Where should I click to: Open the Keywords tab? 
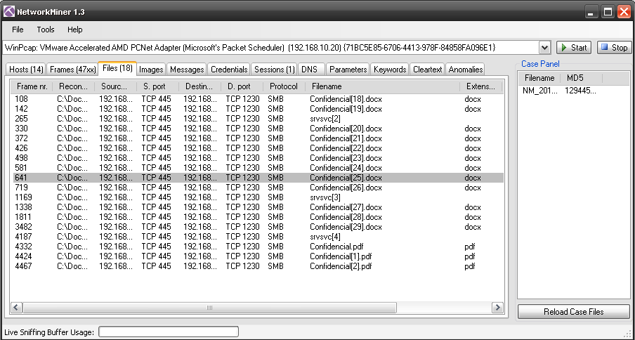(x=390, y=70)
